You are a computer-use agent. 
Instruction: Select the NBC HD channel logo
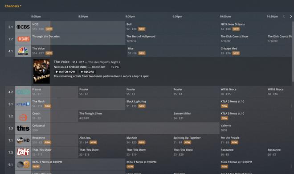23,51
